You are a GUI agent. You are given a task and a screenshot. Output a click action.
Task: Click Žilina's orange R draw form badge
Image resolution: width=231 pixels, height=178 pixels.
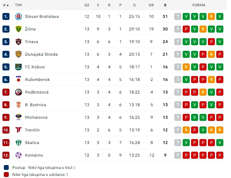click(203, 29)
